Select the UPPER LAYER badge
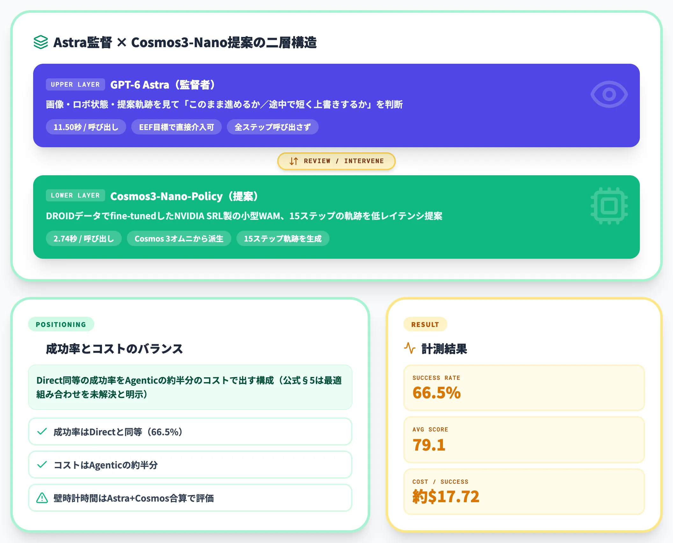 [76, 84]
